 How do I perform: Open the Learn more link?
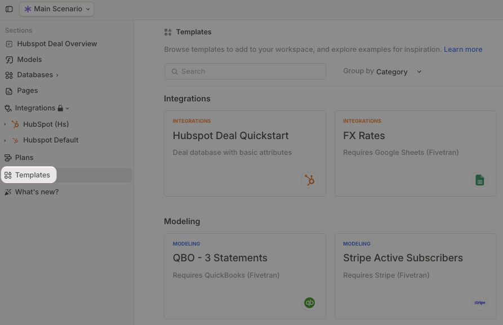tap(463, 49)
